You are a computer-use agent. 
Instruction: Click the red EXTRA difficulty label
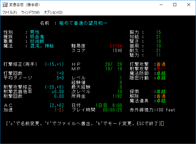coord(116,46)
